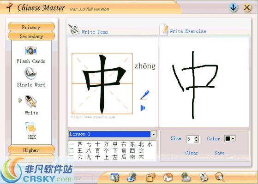Click the Write Demo brush icon

pos(74,30)
